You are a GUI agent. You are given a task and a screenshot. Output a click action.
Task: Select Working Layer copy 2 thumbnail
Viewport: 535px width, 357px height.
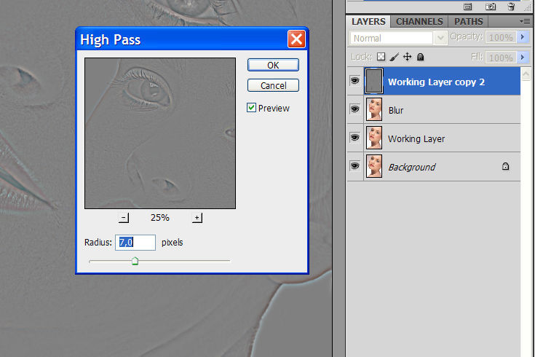tap(374, 81)
